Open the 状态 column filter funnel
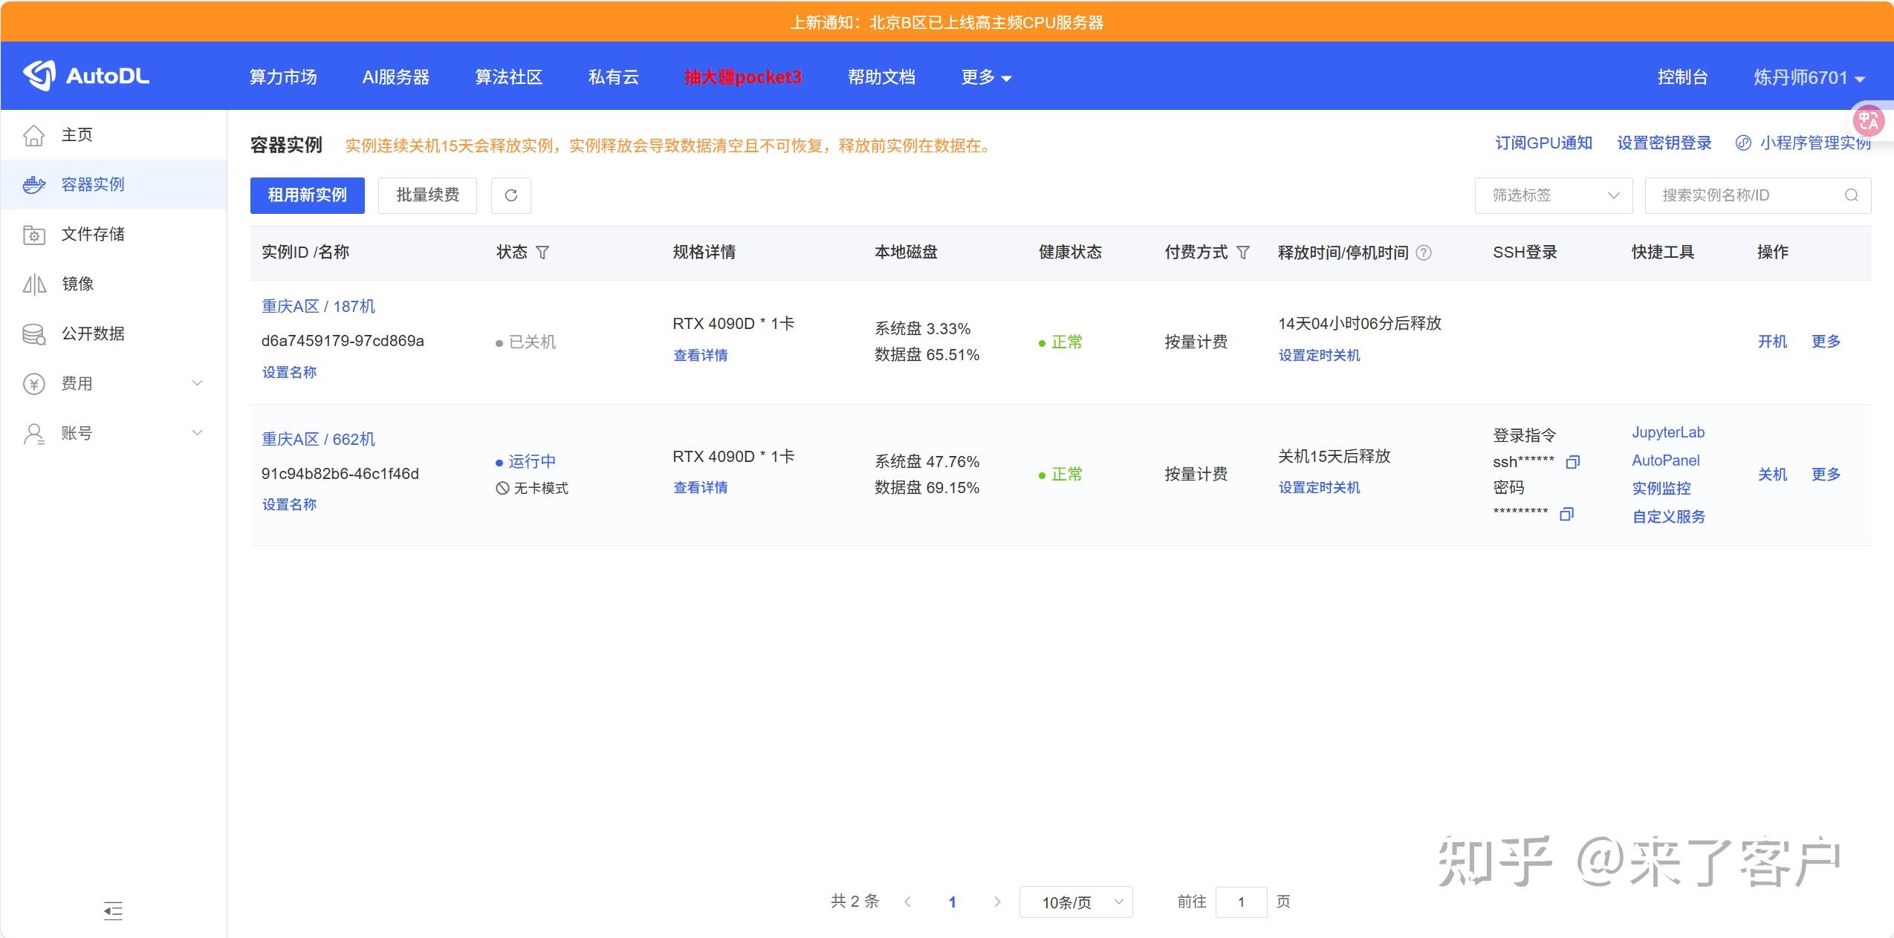 [x=543, y=253]
